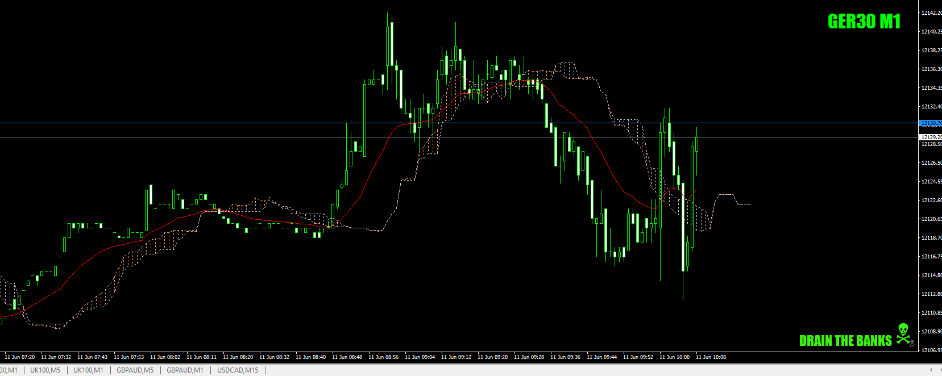Click the 11 Jun 10:00 time label

click(x=675, y=357)
